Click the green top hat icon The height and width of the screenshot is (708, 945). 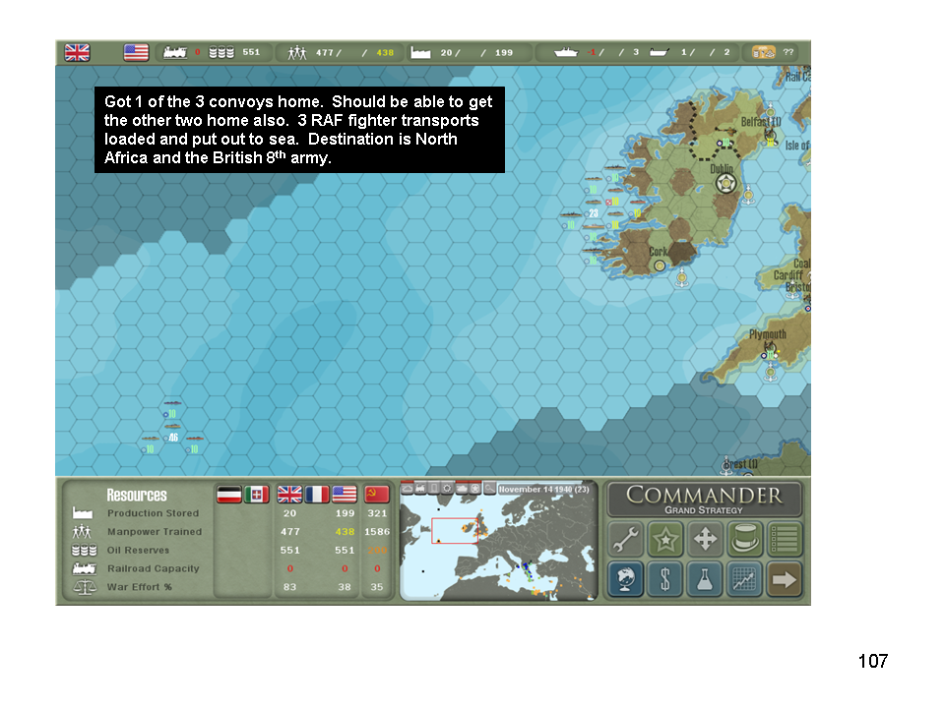745,540
